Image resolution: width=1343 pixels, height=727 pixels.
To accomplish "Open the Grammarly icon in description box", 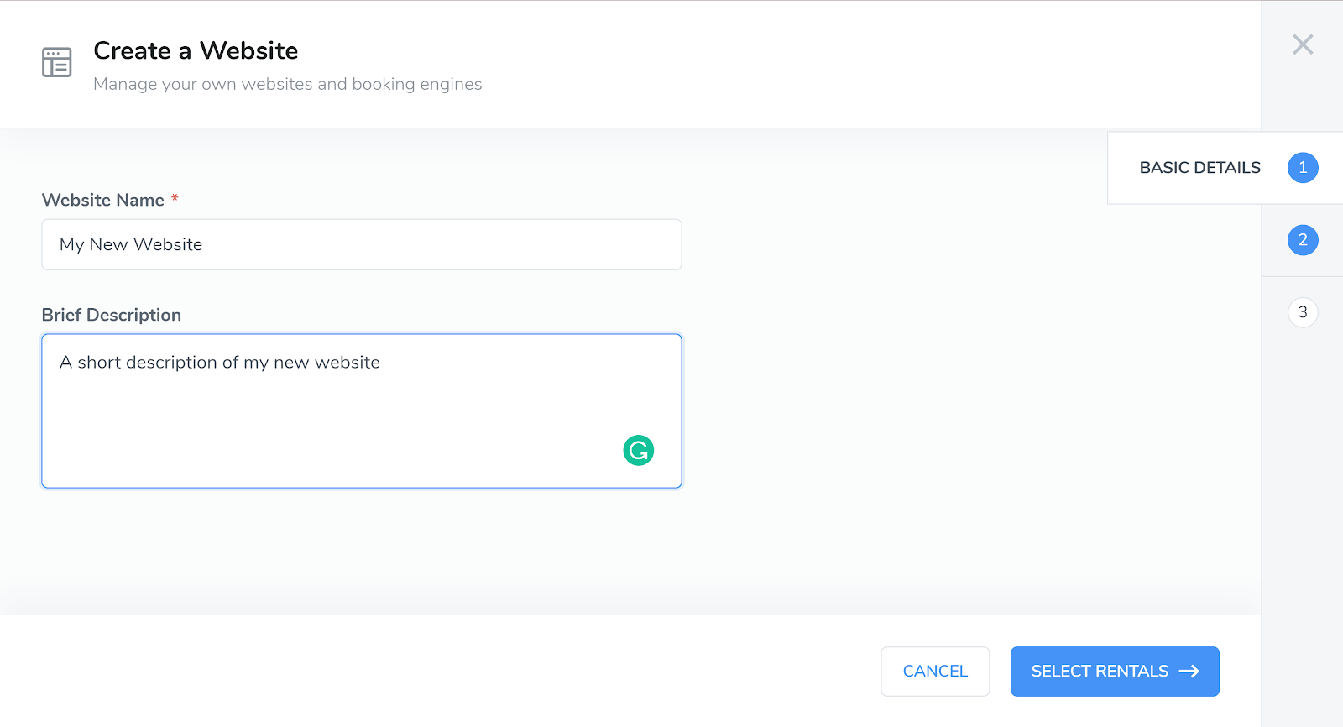I will click(x=639, y=451).
